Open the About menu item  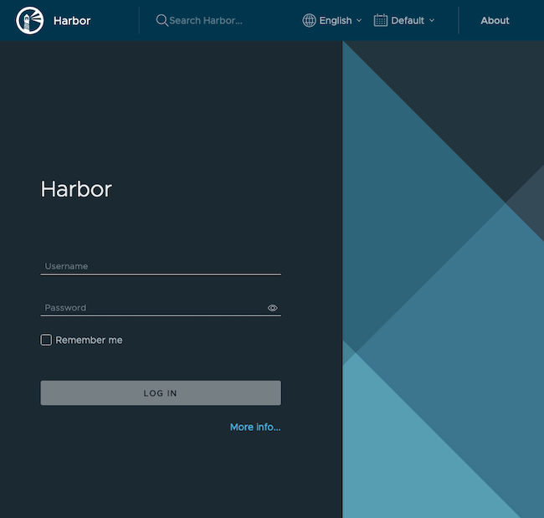[x=495, y=20]
